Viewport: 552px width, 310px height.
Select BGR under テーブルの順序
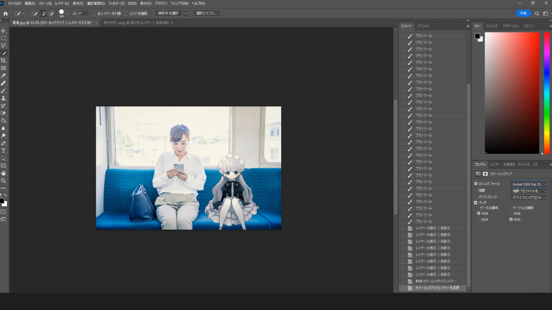pyautogui.click(x=511, y=220)
